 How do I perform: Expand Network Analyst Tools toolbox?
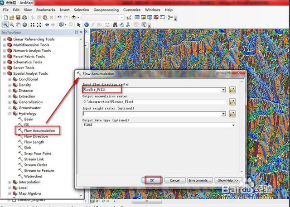(5, 51)
